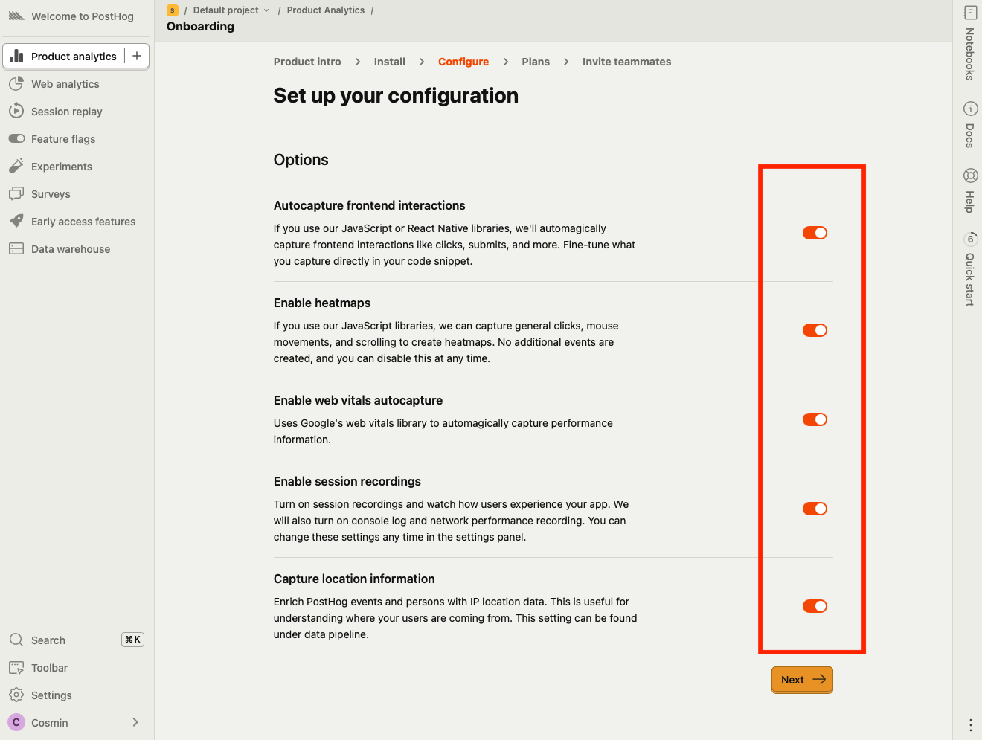982x740 pixels.
Task: Click the Next button
Action: click(x=802, y=680)
